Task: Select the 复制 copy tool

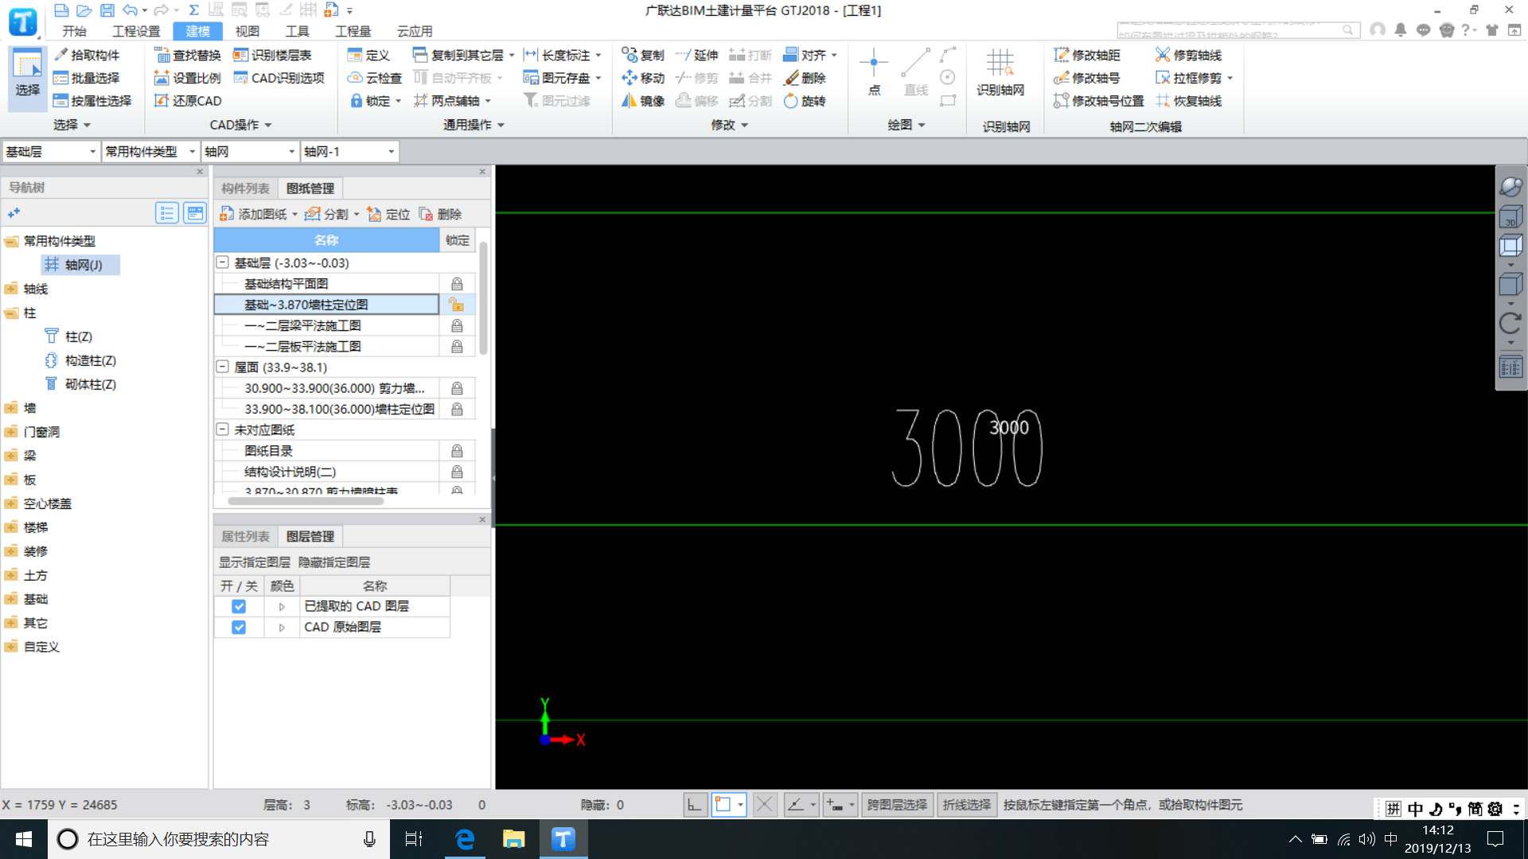Action: 643,55
